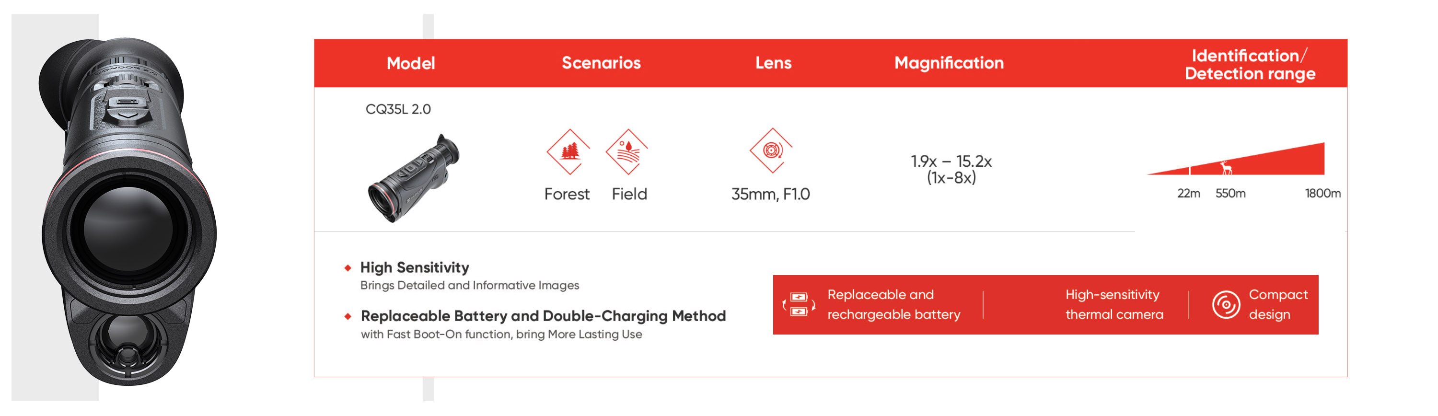This screenshot has width=1438, height=416.
Task: Click the 1.9x – 15.2x magnification value
Action: (x=951, y=162)
